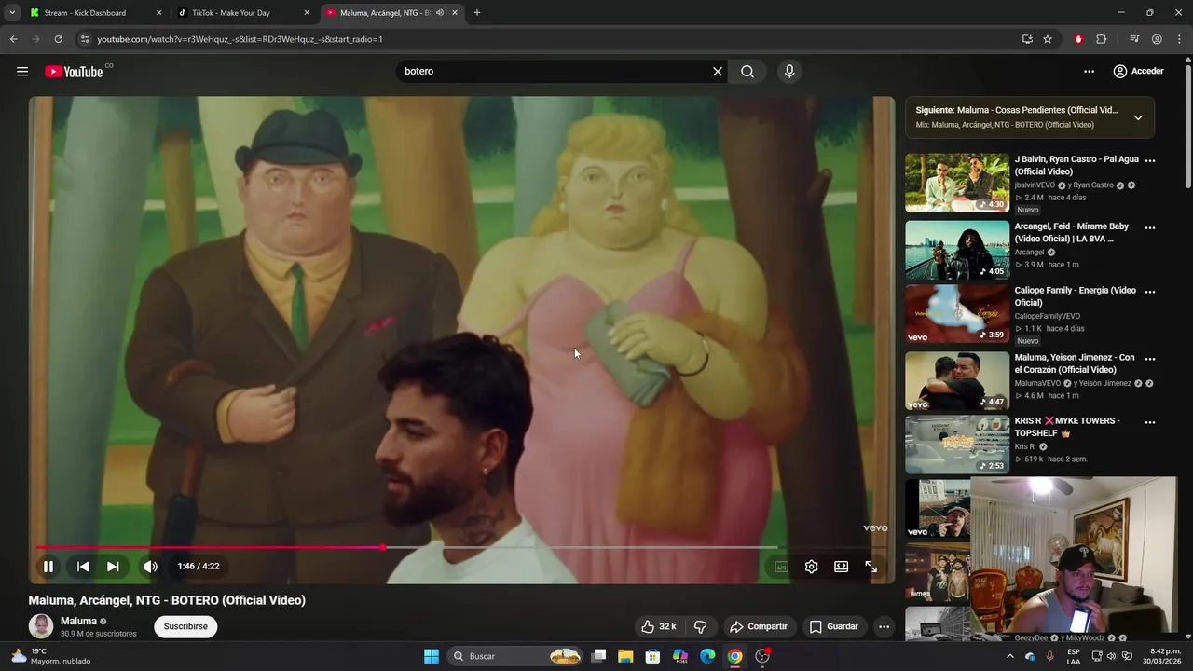Open options for Mírame Baby video
The width and height of the screenshot is (1193, 671).
(1150, 227)
